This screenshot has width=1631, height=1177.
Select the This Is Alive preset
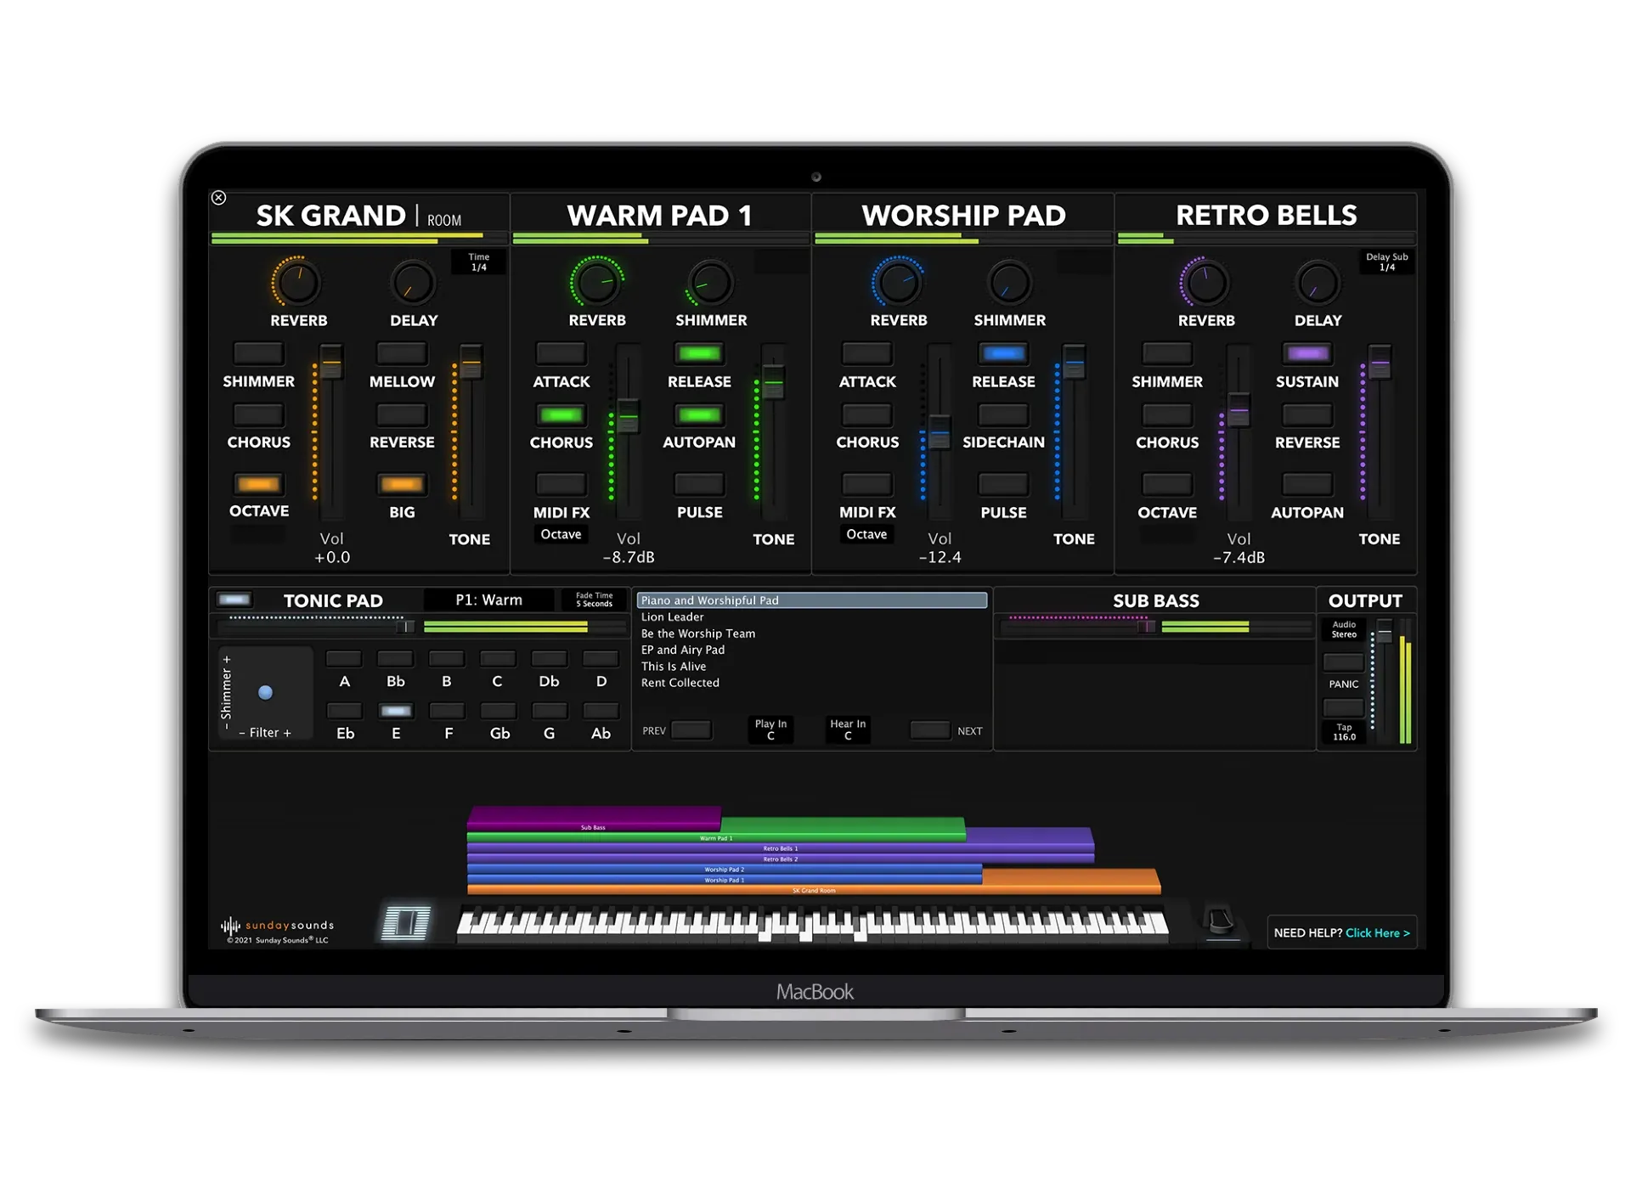click(674, 666)
